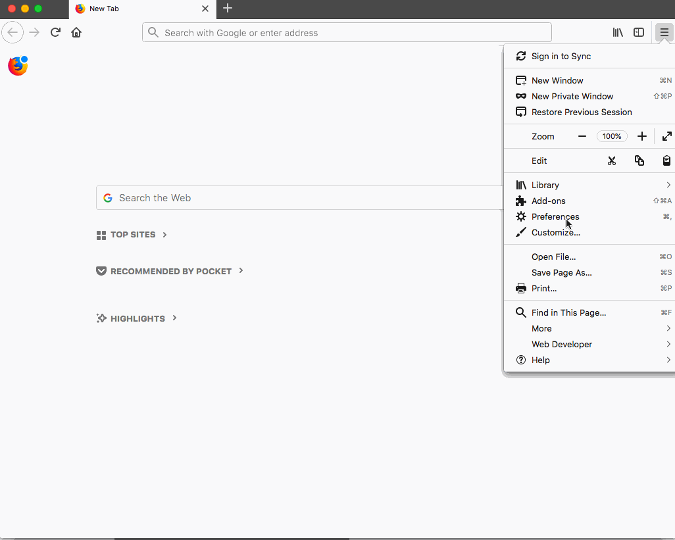Click the address bar search field
675x540 pixels.
(x=347, y=32)
